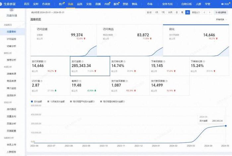Click the info icon beside 支付转化率
This screenshot has width=232, height=156.
click(126, 61)
